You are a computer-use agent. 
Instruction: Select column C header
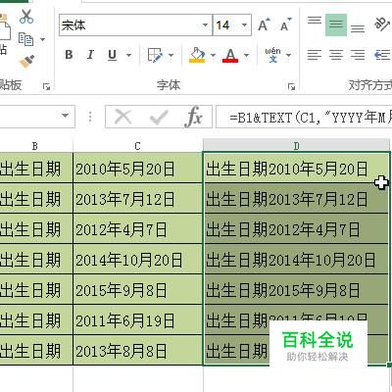coord(137,146)
